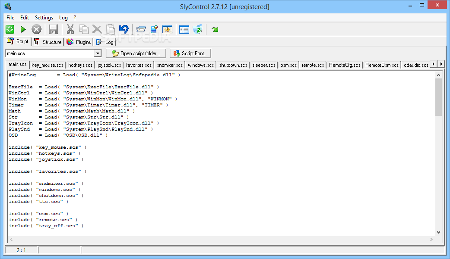Open the Edit menu

24,18
